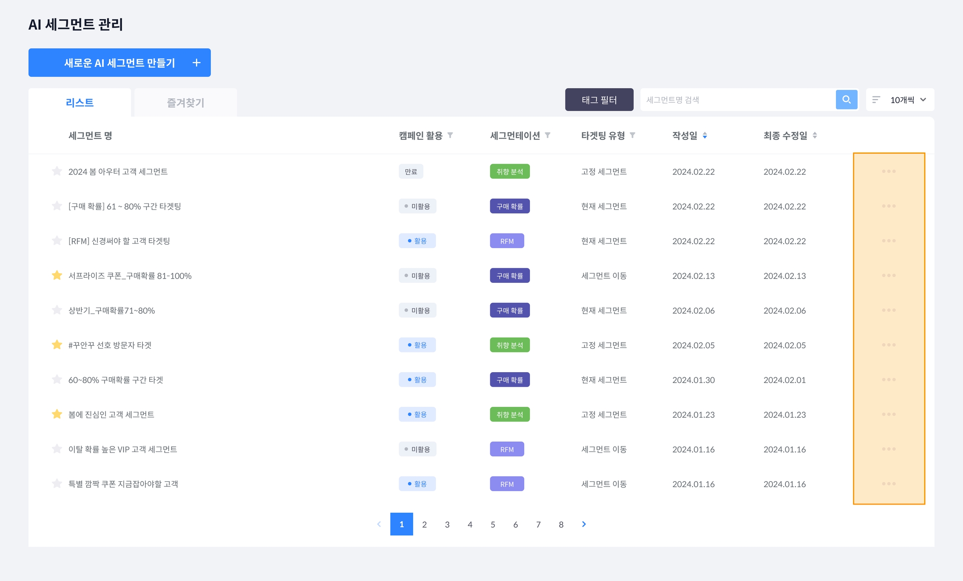Focus the 세그먼트명 검색 input field
The width and height of the screenshot is (963, 581).
(737, 99)
